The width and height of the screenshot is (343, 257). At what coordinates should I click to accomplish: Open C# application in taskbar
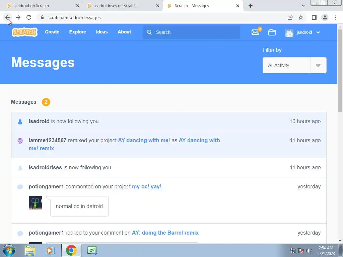point(92,250)
